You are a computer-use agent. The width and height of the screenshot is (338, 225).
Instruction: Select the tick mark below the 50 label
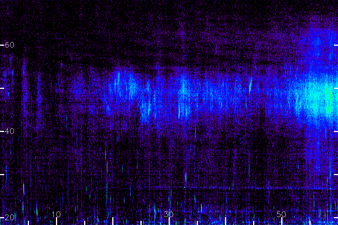[282, 221]
